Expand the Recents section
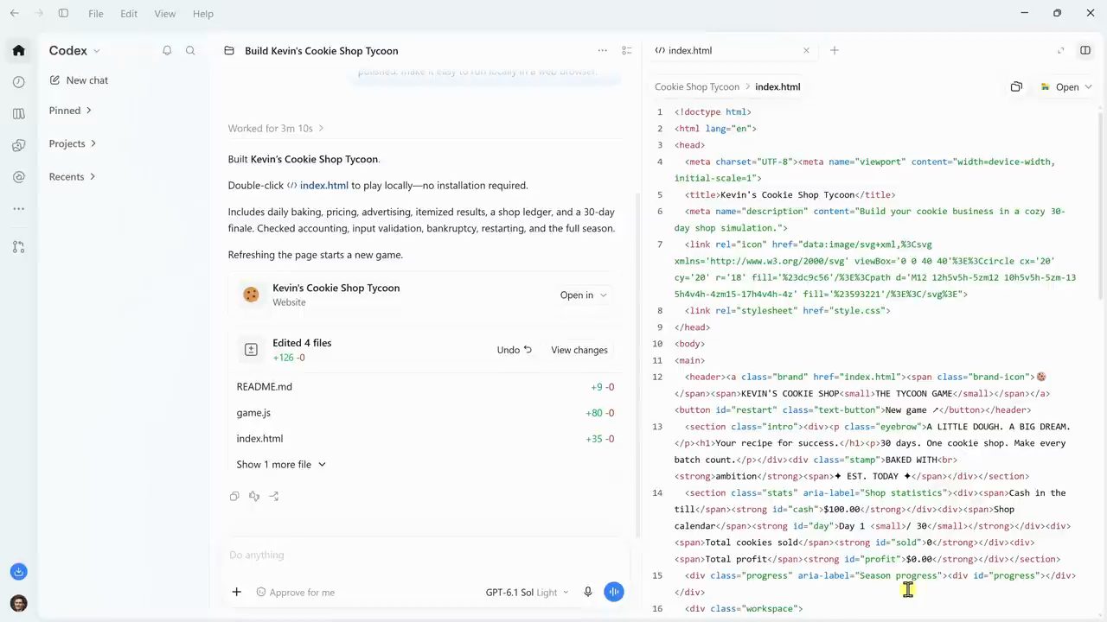This screenshot has width=1107, height=622. coord(73,176)
